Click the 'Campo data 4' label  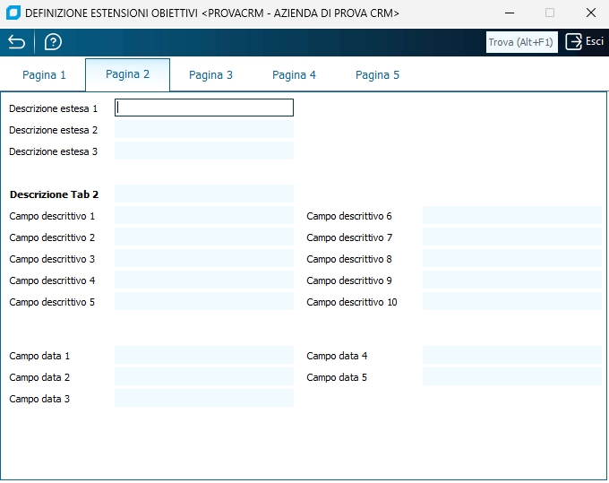[x=337, y=356]
